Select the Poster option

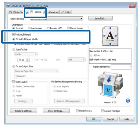(14, 96)
